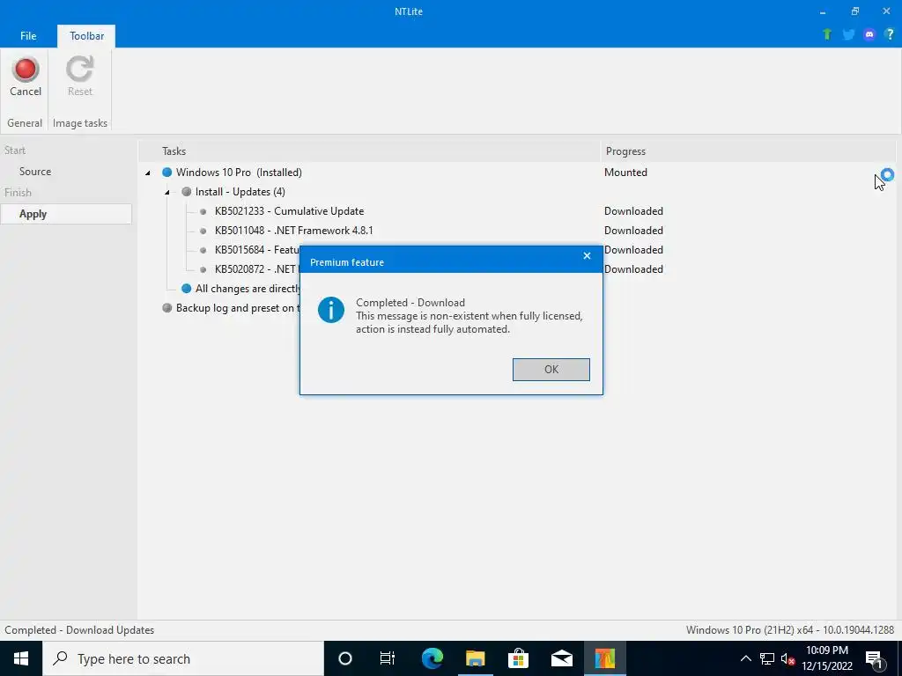Open the Discord icon in title bar
The width and height of the screenshot is (902, 676).
[869, 34]
